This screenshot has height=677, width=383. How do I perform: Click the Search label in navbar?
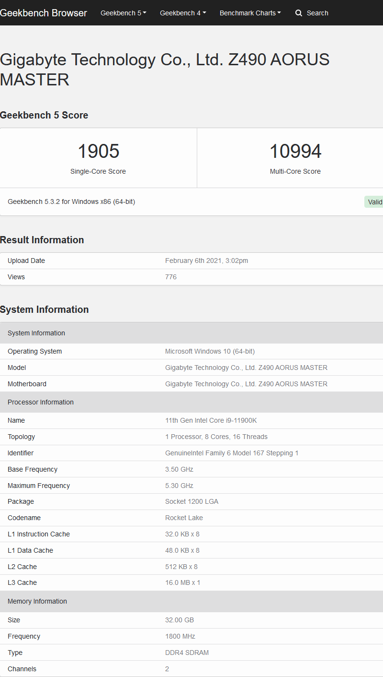(x=317, y=13)
